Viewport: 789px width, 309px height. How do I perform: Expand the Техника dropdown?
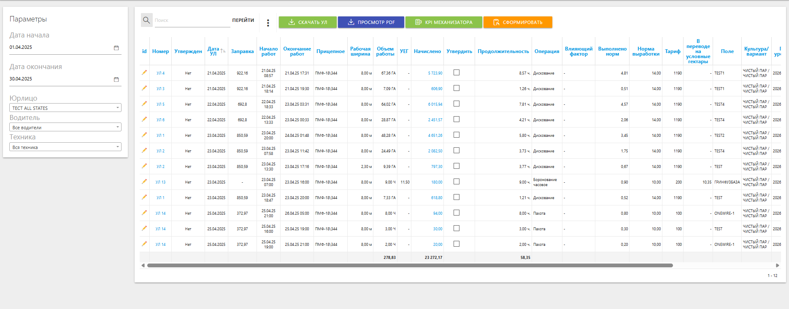[x=65, y=147]
